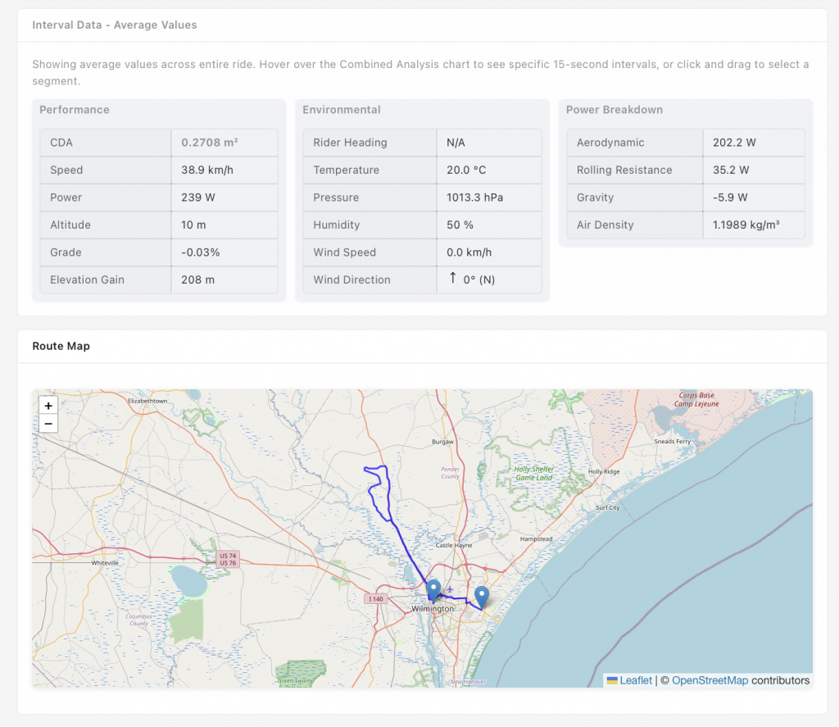Open the Leaflet attribution link

[636, 680]
